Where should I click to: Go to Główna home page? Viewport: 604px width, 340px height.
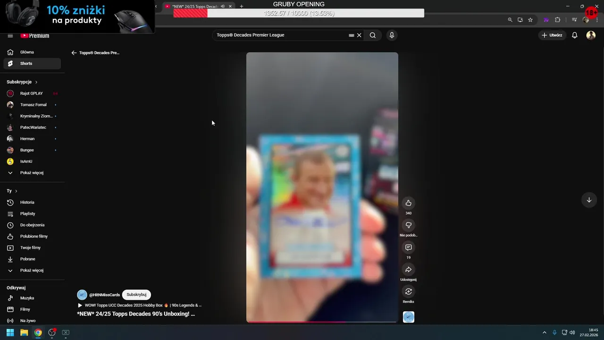click(x=32, y=52)
